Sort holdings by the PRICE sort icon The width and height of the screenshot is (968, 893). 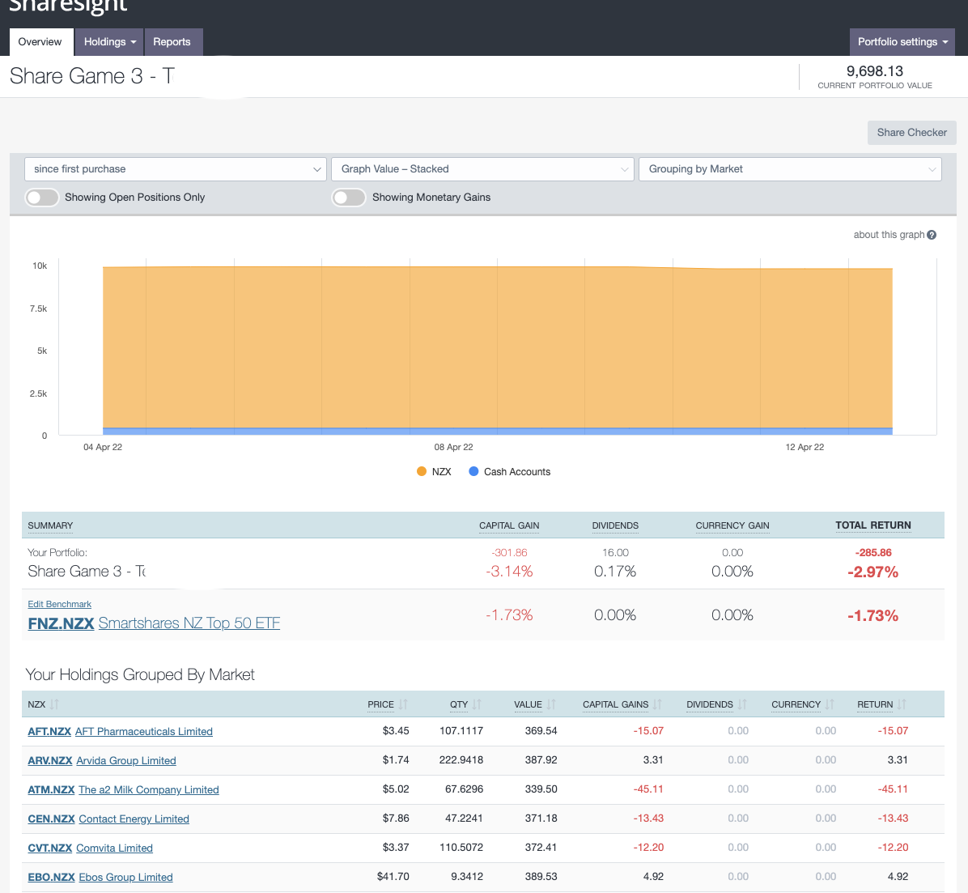403,704
